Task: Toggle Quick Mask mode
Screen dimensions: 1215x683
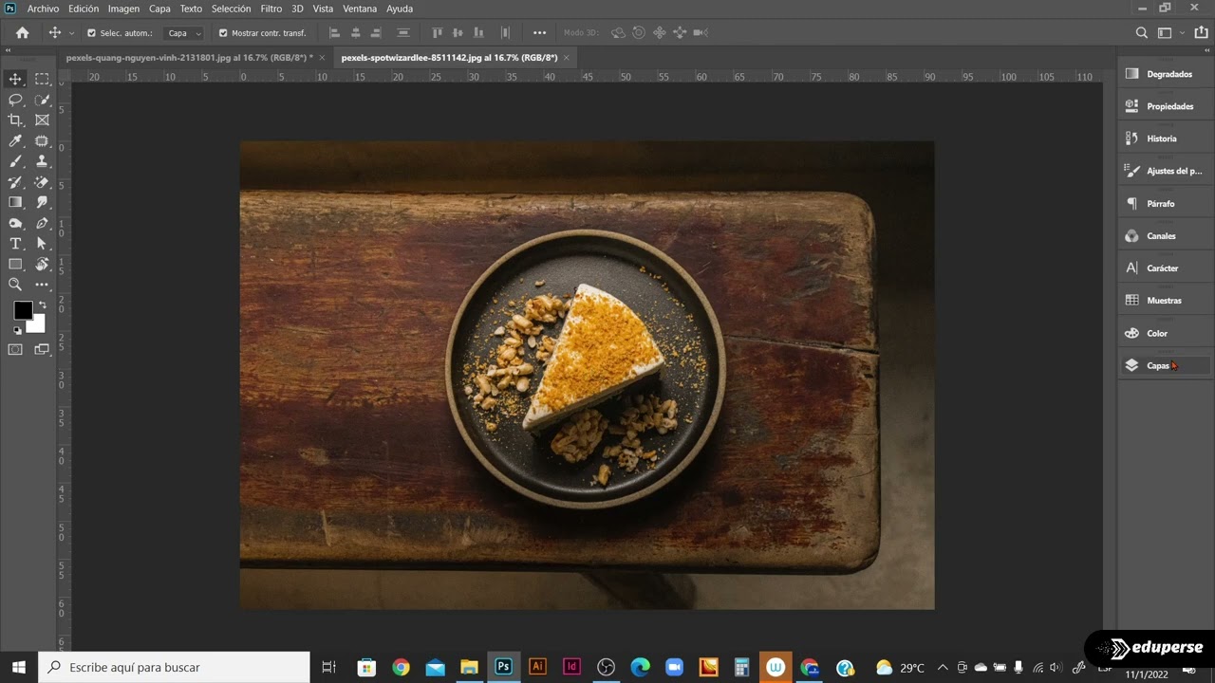Action: point(15,350)
